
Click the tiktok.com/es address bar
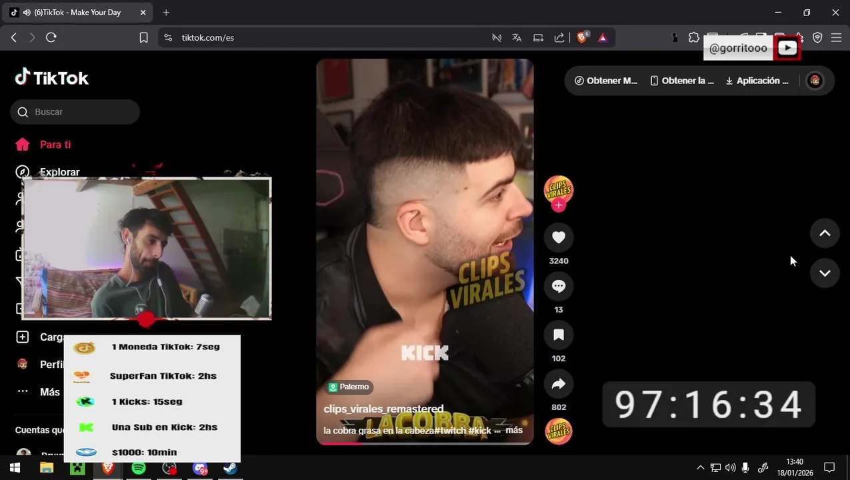tap(208, 38)
